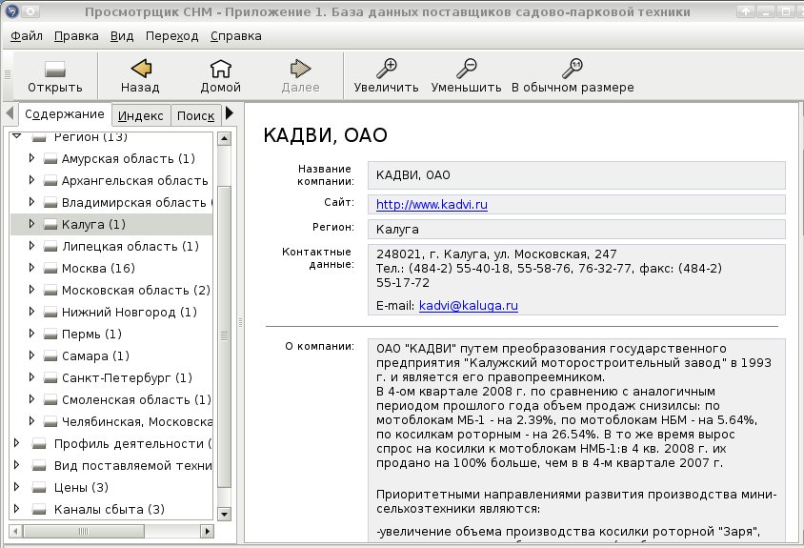Expand the Калуга (1) node

click(31, 224)
